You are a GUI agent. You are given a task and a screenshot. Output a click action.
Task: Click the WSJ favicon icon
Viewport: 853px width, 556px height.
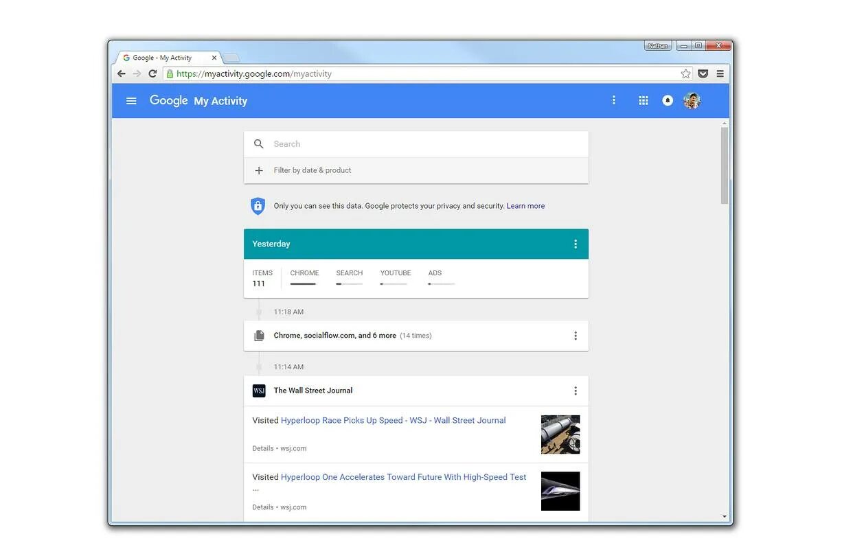pos(259,391)
